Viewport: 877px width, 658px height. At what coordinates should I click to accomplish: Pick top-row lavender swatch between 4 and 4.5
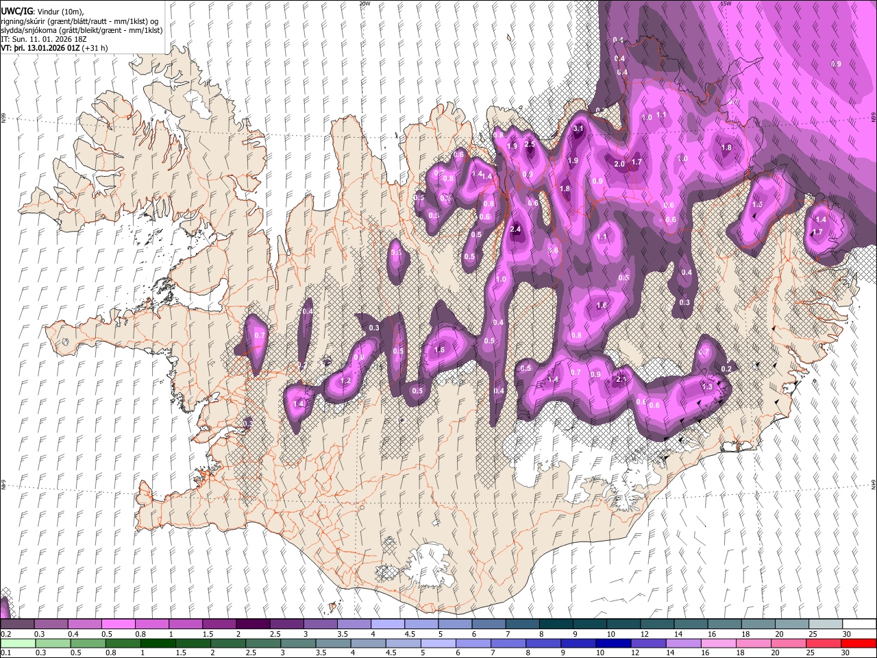point(386,624)
